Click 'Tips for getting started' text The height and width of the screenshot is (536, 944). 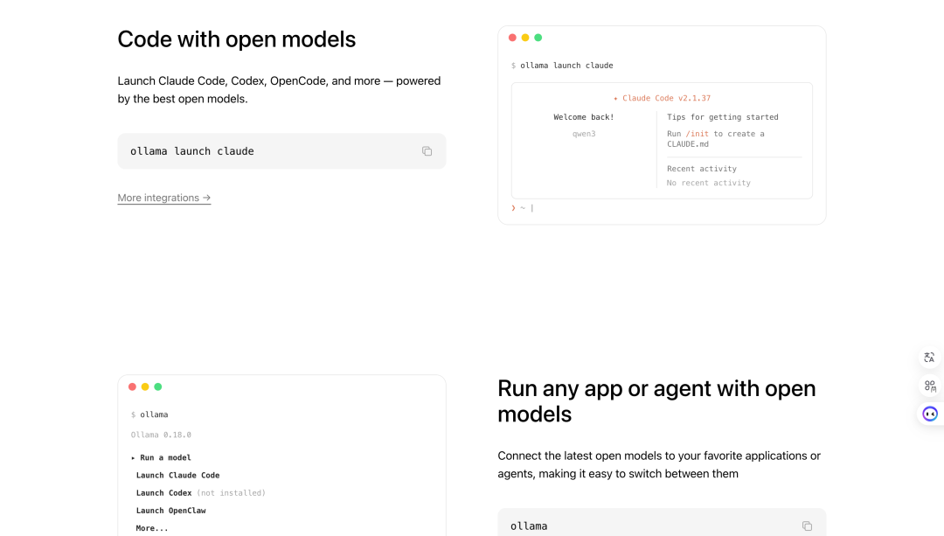tap(723, 117)
